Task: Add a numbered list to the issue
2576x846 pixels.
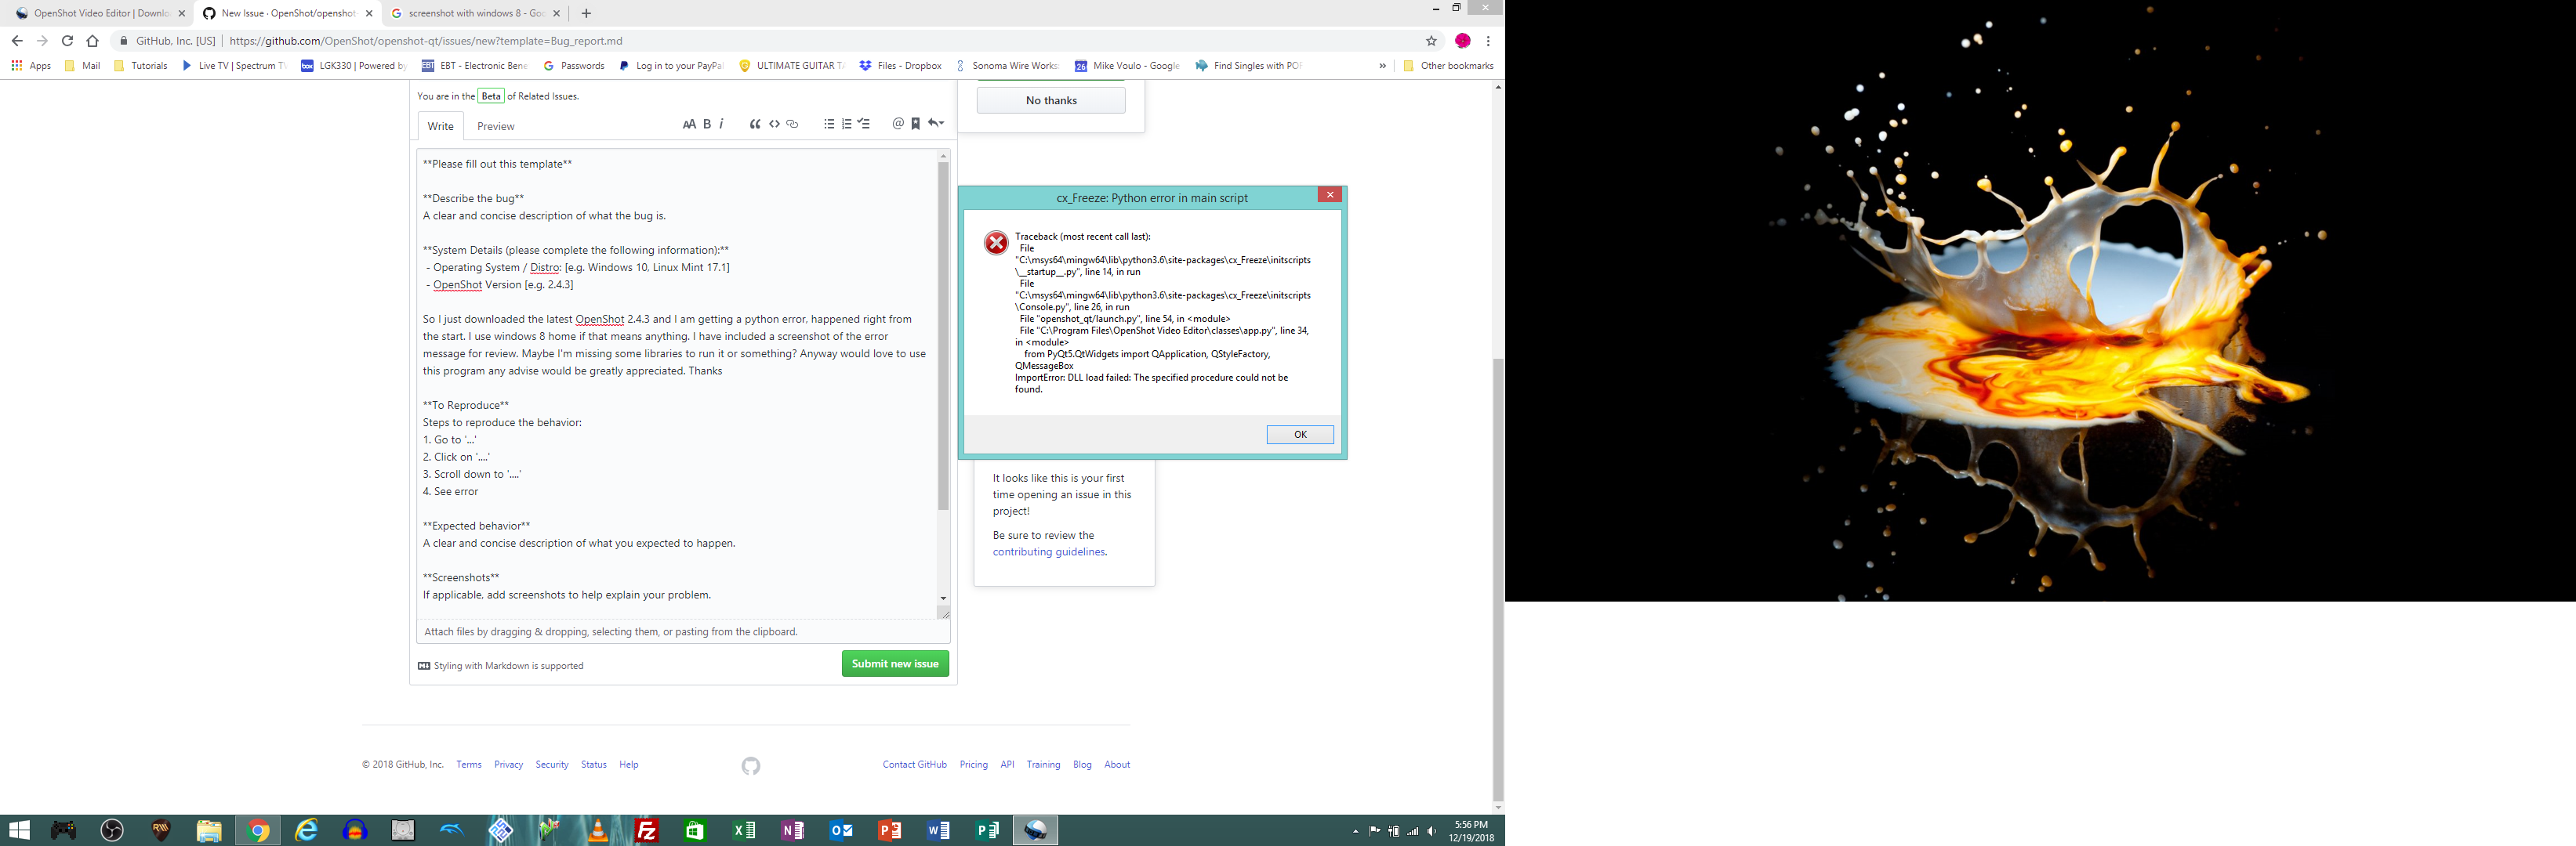Action: [846, 124]
